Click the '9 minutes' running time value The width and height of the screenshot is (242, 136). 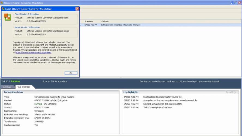tap(39, 111)
